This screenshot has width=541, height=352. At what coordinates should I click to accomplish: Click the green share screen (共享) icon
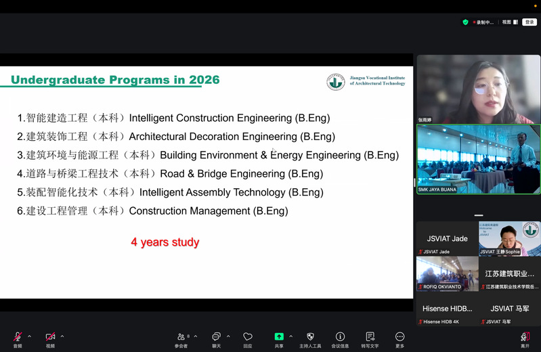pyautogui.click(x=279, y=337)
